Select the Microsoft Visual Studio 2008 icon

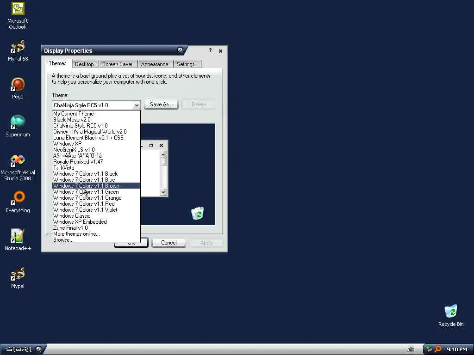pyautogui.click(x=18, y=167)
